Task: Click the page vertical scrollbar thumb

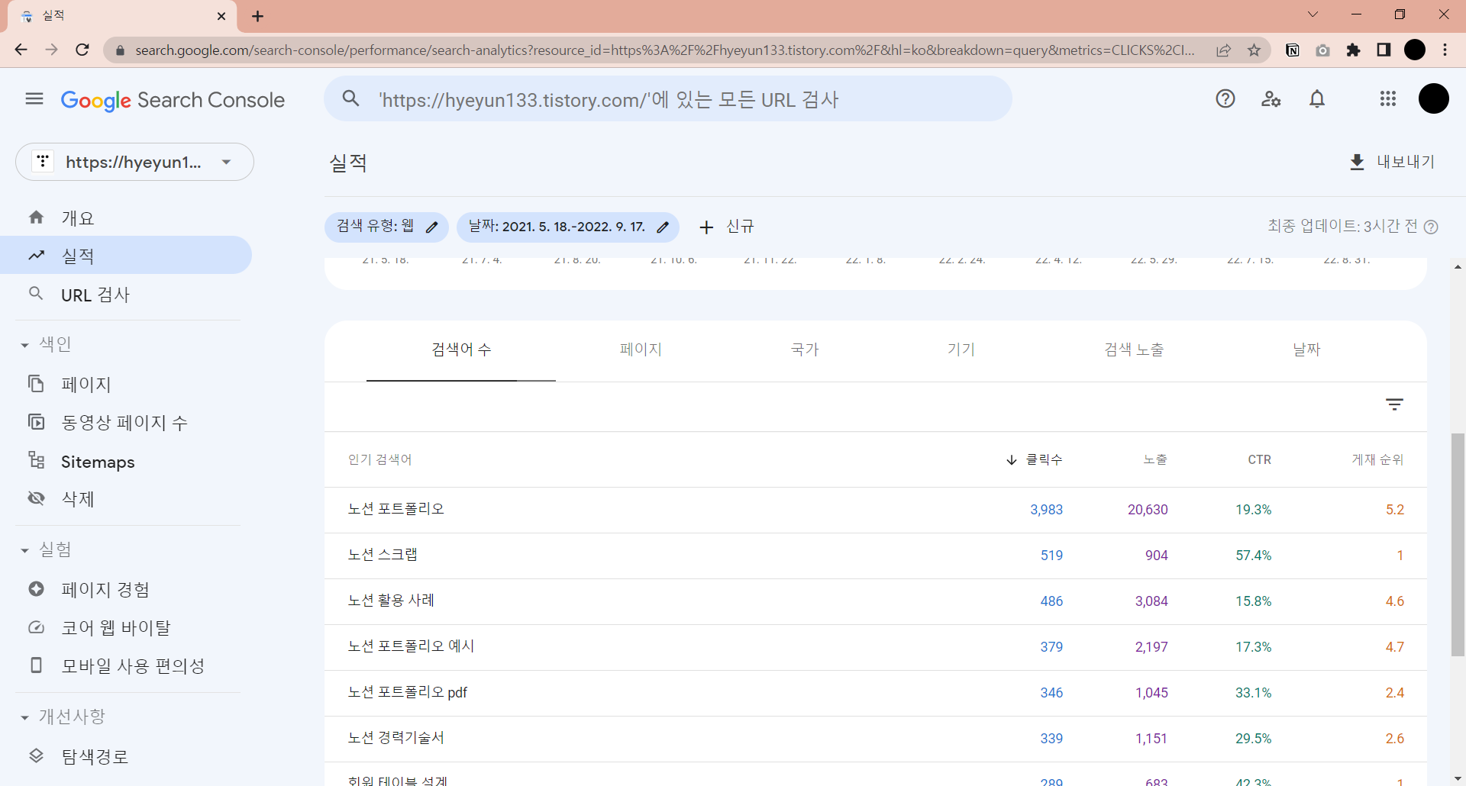Action: point(1458,545)
